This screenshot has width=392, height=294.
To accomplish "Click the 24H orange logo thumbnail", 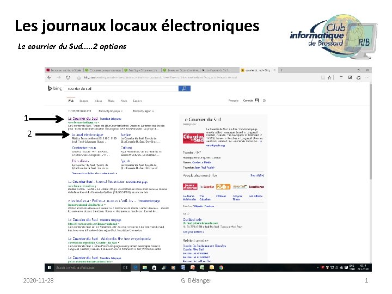I will click(223, 187).
